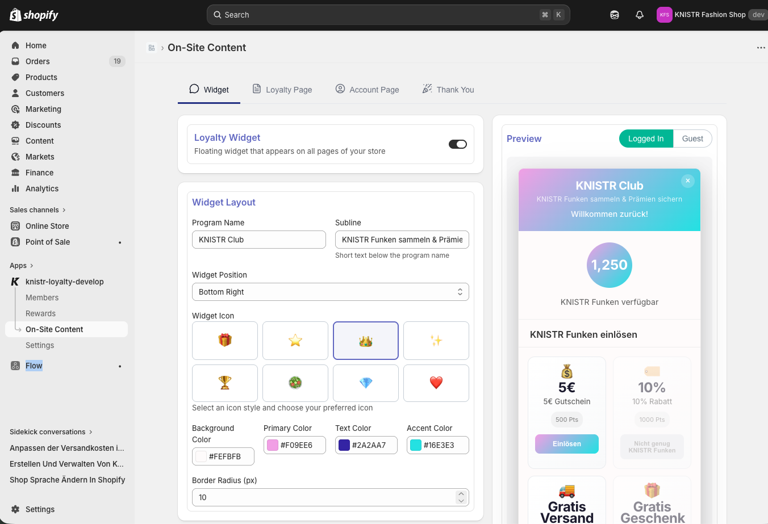Expand Sidekick conversations section

[51, 432]
